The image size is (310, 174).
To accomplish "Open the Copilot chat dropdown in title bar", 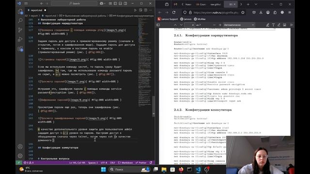I will (102, 3).
